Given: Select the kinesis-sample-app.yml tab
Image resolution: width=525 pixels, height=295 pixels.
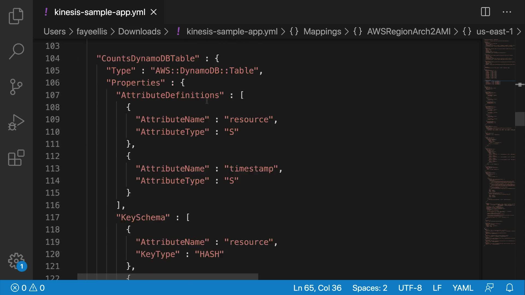Looking at the screenshot, I should [100, 12].
